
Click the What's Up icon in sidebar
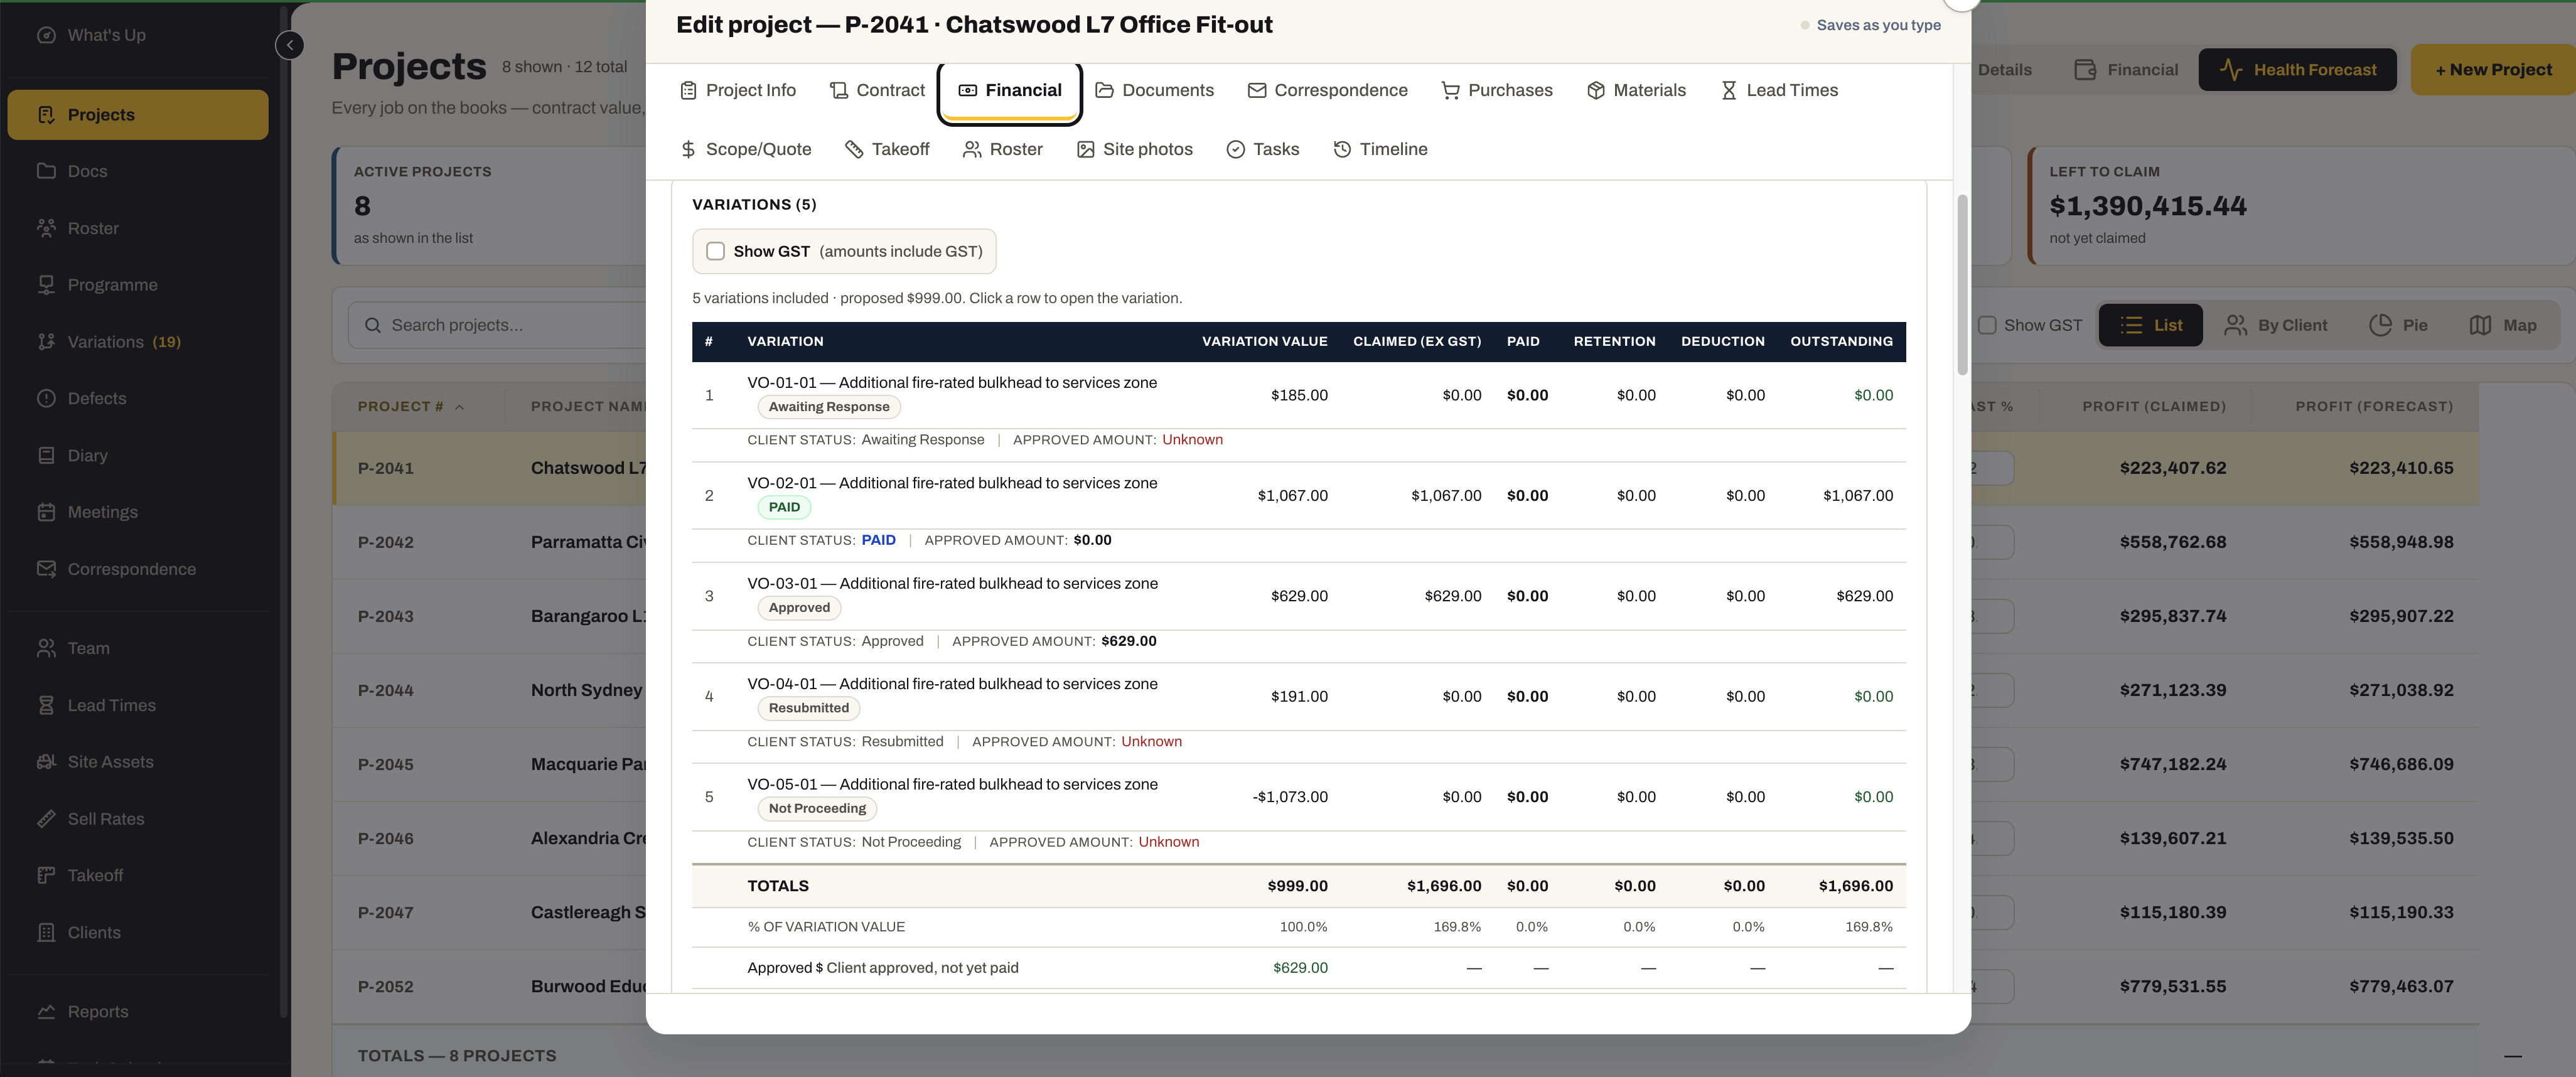[46, 35]
